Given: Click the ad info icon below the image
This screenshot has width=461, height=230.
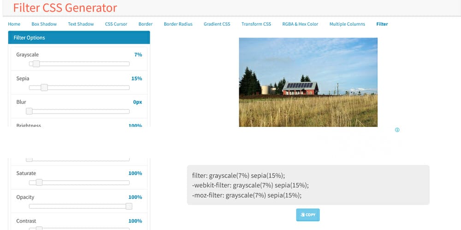Looking at the screenshot, I should click(397, 130).
